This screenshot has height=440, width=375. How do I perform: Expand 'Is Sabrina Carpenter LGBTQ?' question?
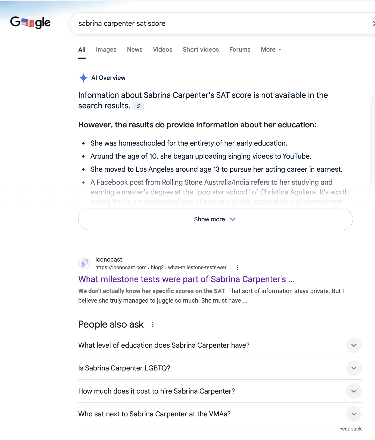pos(220,368)
